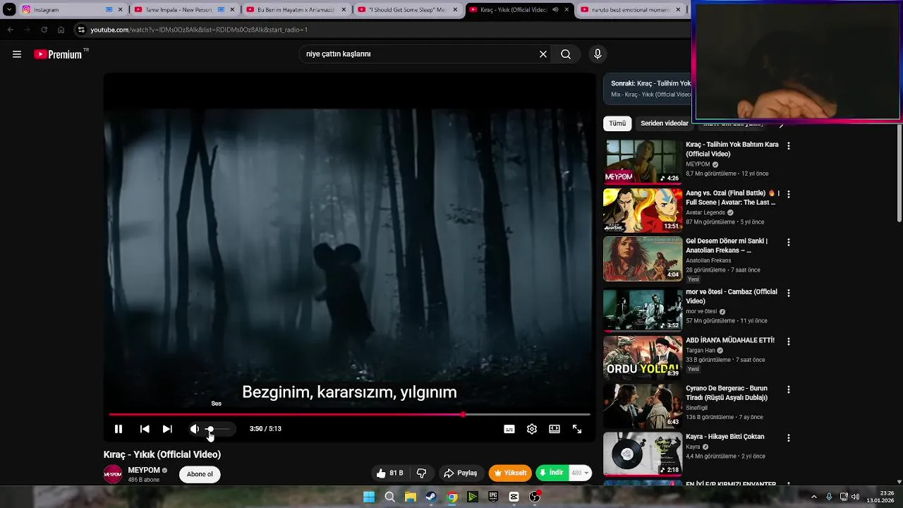Switch to I Should Get Some Sleep tab
Screen dimensions: 903x508
point(408,10)
